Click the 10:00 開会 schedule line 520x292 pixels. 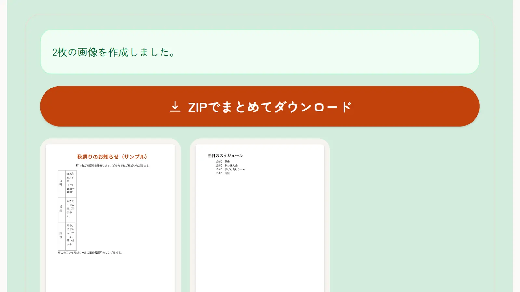click(223, 161)
